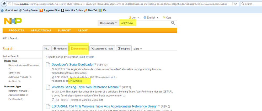Open Most Visited bookmark icon

coord(2,10)
